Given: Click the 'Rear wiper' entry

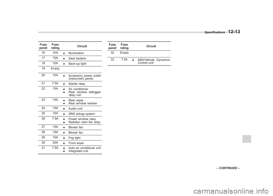Looking at the screenshot, I should point(76,100).
